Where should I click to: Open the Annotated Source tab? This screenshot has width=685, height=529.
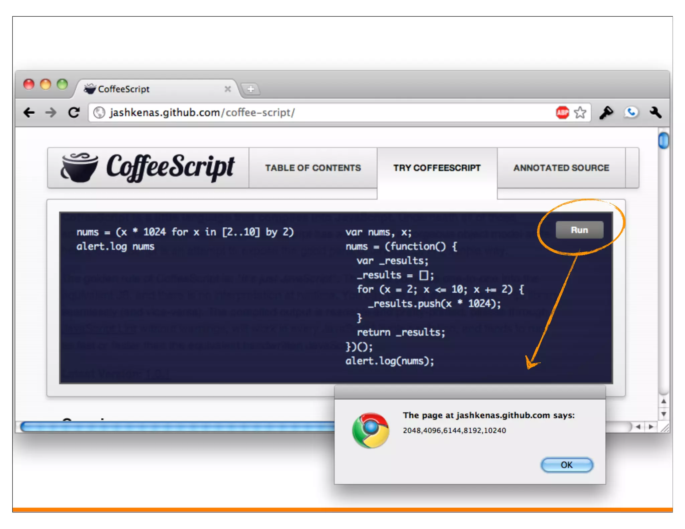[x=561, y=168]
